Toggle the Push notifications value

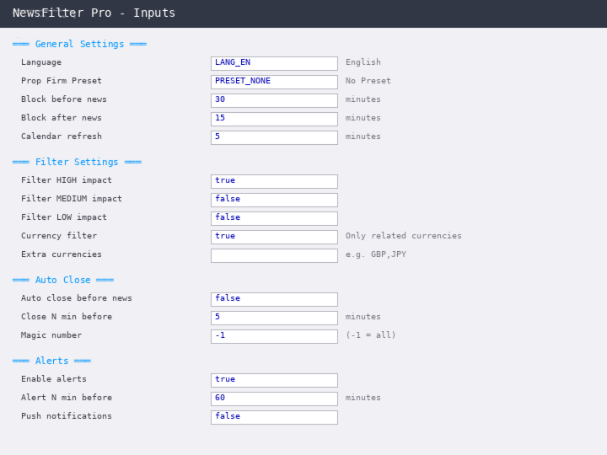click(274, 417)
